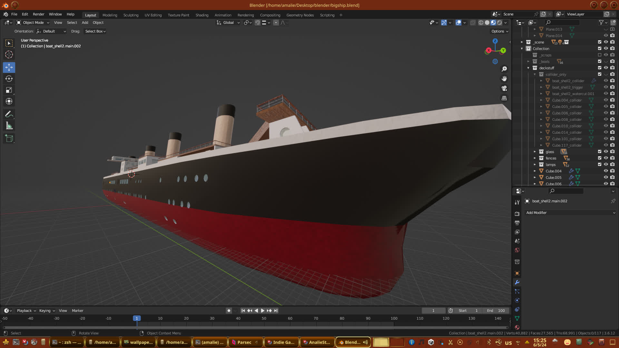Open the Object Mode dropdown

[33, 23]
